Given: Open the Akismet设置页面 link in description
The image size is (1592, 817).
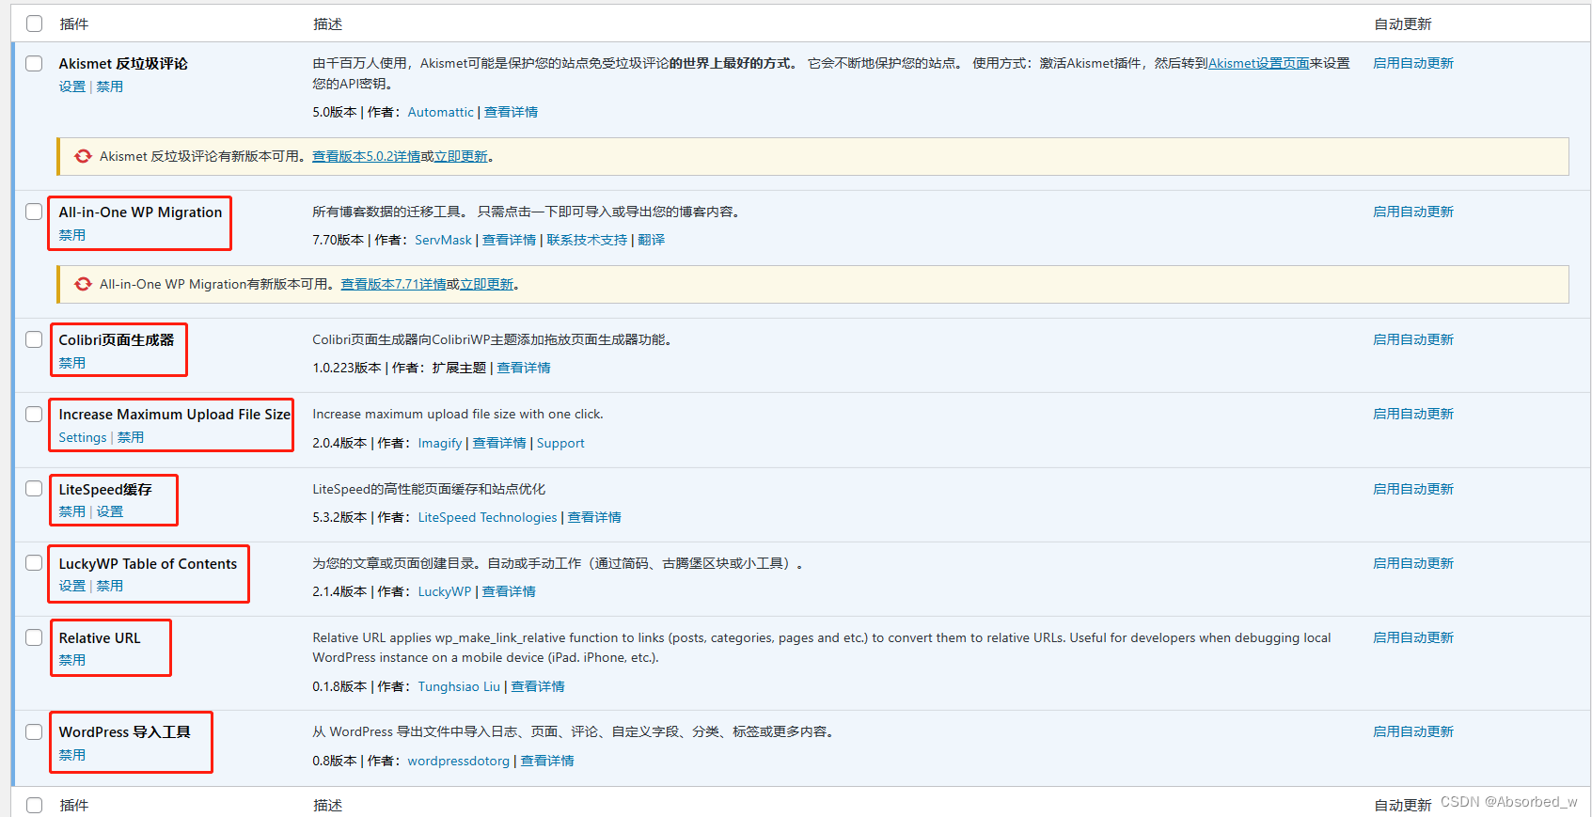Looking at the screenshot, I should (x=1259, y=63).
